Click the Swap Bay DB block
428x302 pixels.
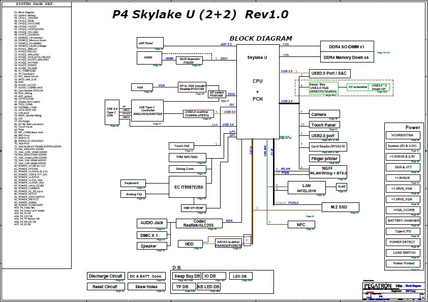187,276
